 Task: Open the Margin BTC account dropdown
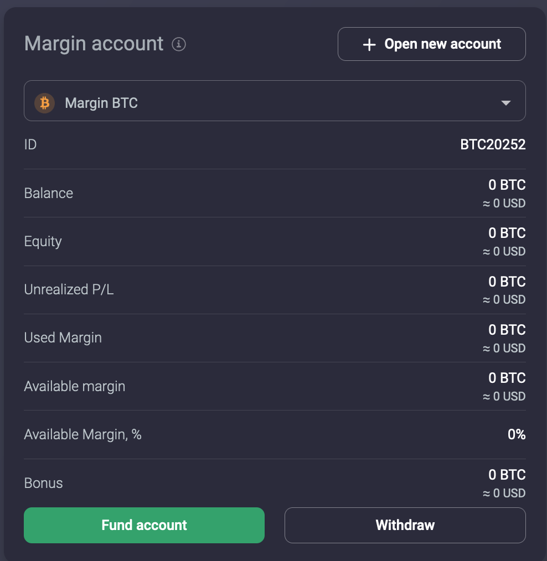point(275,101)
